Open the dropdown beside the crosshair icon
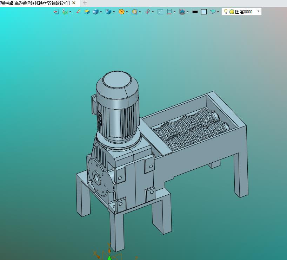Image resolution: width=287 pixels, height=260 pixels. click(153, 12)
